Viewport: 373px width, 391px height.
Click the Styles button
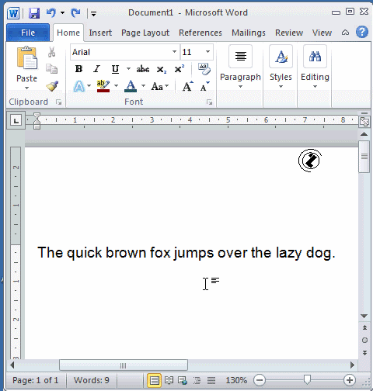[281, 67]
